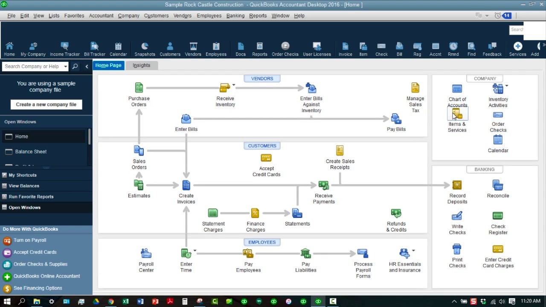Click the Reconcile icon
The height and width of the screenshot is (307, 546).
498,185
